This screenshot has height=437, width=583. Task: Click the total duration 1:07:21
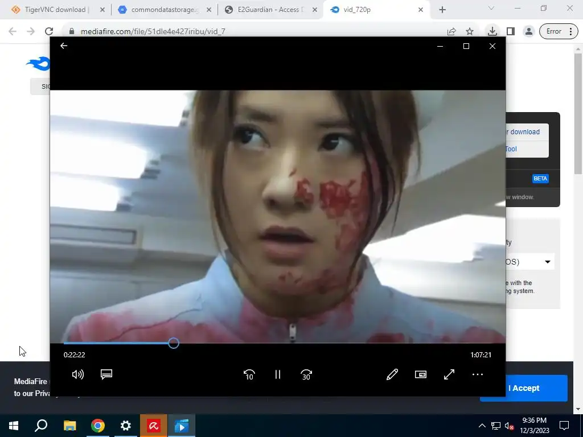coord(481,355)
